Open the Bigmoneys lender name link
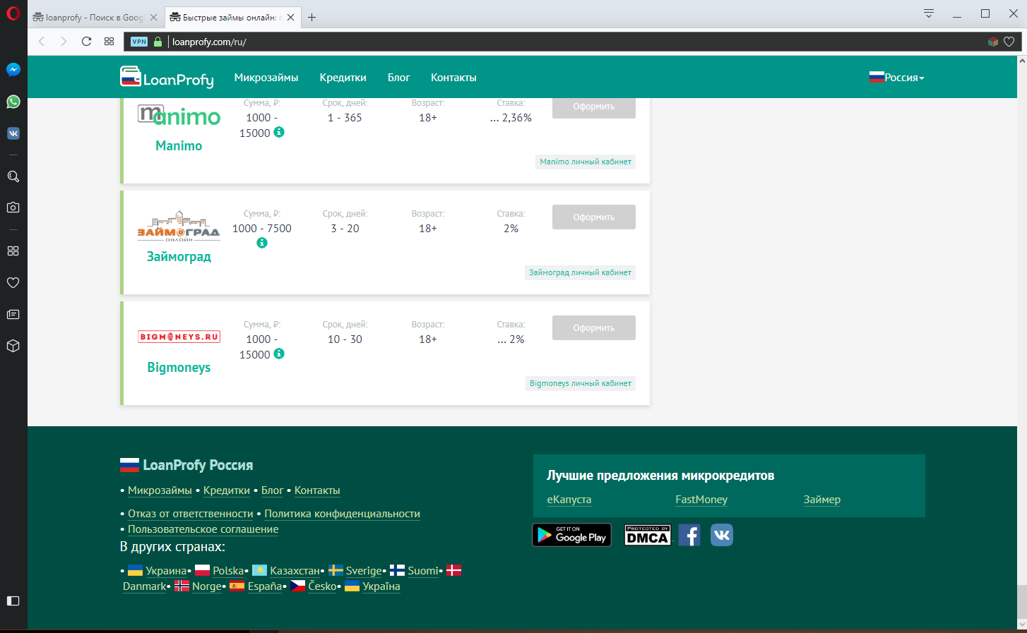1027x633 pixels. (x=179, y=368)
